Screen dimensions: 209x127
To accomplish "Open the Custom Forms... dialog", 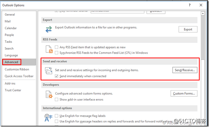I will 184,93.
